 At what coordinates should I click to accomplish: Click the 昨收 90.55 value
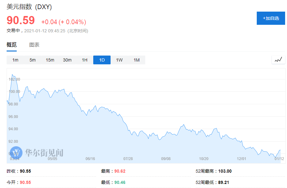(x=26, y=171)
